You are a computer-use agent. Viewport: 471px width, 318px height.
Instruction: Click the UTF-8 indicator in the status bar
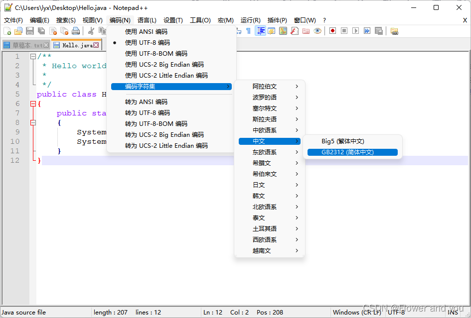click(396, 312)
